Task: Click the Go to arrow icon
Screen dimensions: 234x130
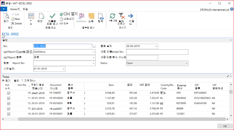Action: point(131,16)
